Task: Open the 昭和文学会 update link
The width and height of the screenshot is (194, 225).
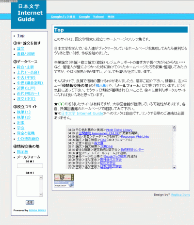Action: click(x=108, y=163)
